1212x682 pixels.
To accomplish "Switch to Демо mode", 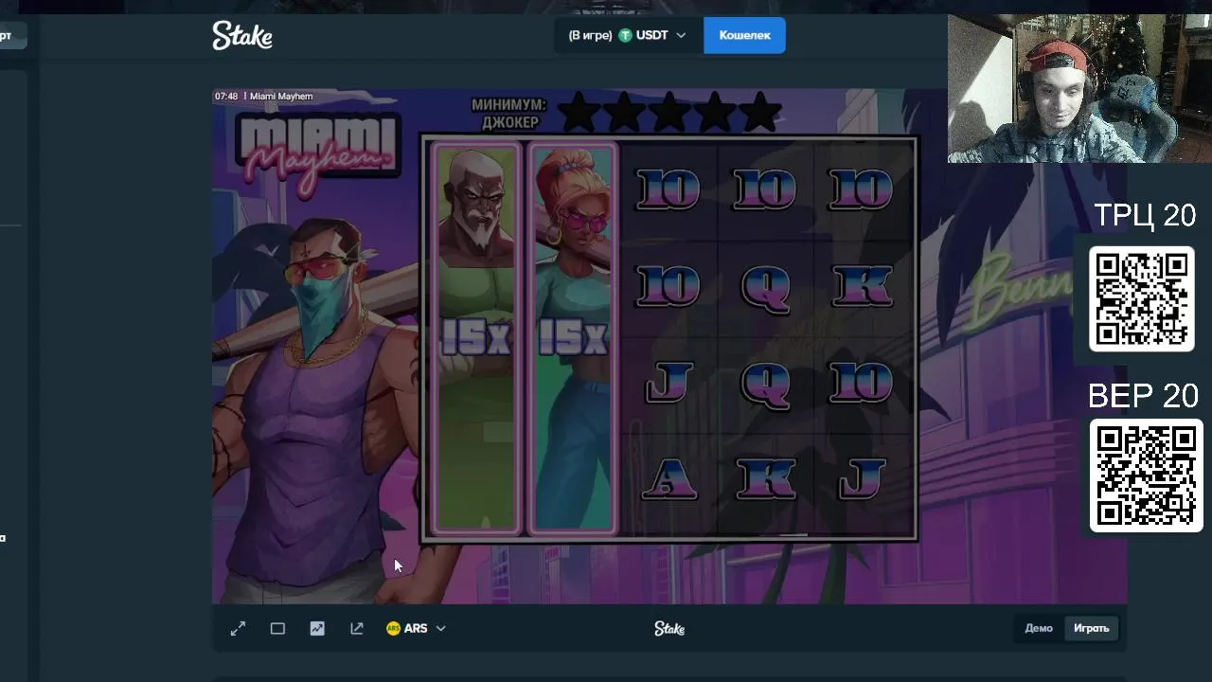I will [x=1039, y=628].
